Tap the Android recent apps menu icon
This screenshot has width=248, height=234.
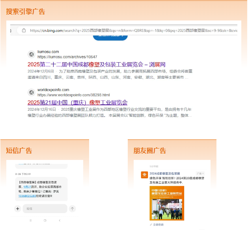31,221
